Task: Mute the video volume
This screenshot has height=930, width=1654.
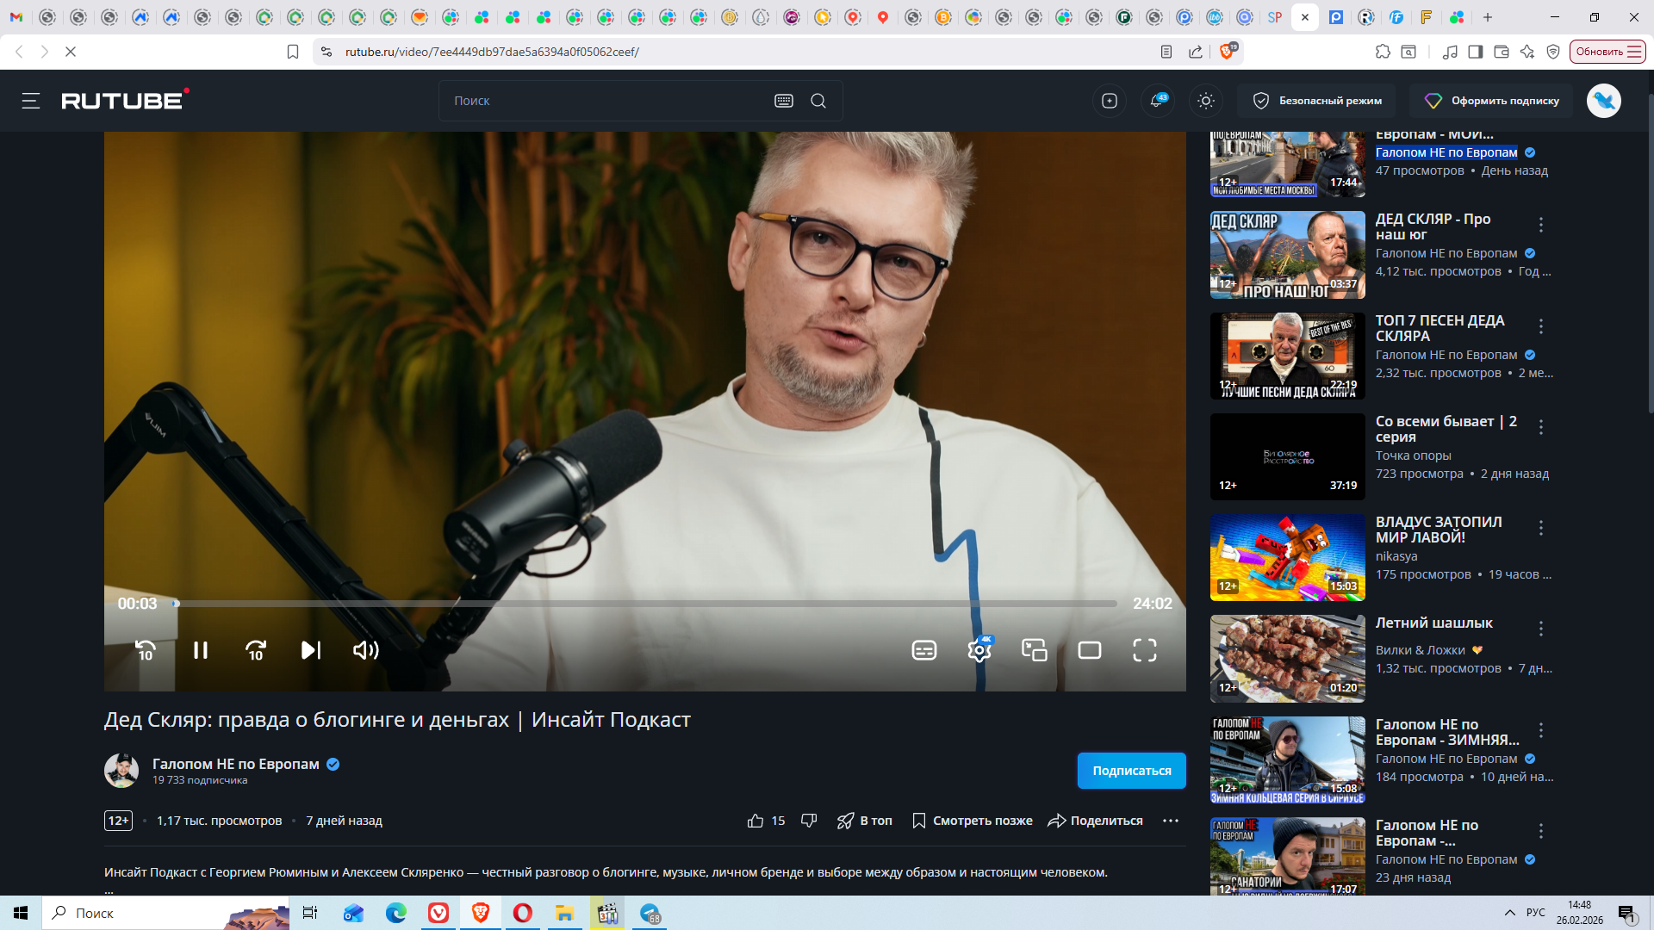Action: click(366, 650)
